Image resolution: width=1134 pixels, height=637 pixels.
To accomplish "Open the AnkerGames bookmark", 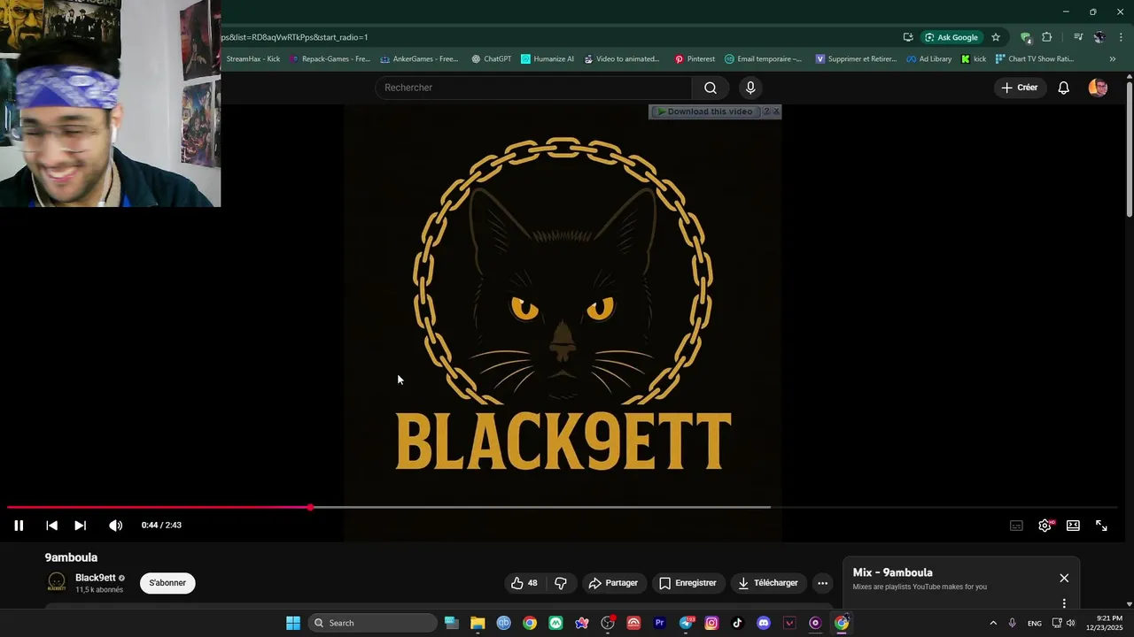I will (419, 59).
